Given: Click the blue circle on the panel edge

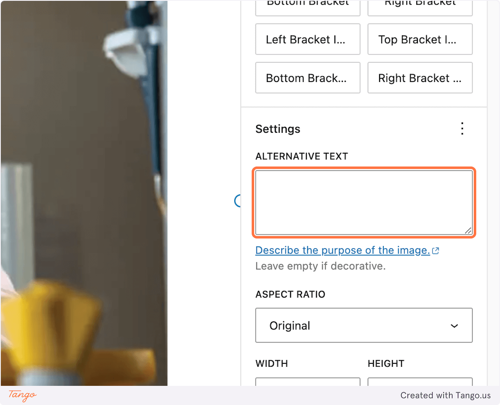Looking at the screenshot, I should pos(239,201).
